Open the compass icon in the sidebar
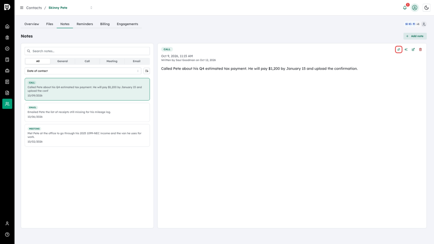The height and width of the screenshot is (244, 434). click(x=7, y=49)
